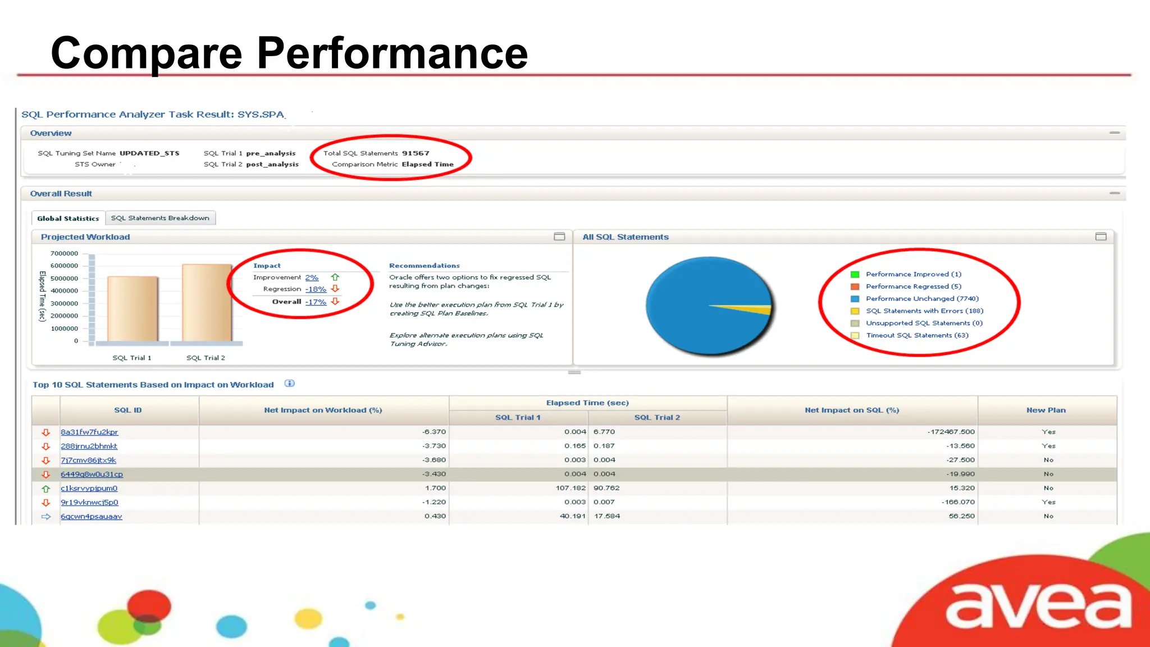Open SQL ID 6449g8w0u31cp link

(92, 474)
